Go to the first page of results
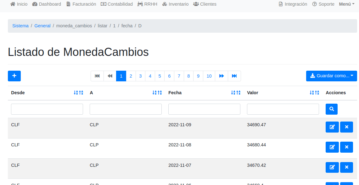The image size is (359, 185). click(x=97, y=76)
